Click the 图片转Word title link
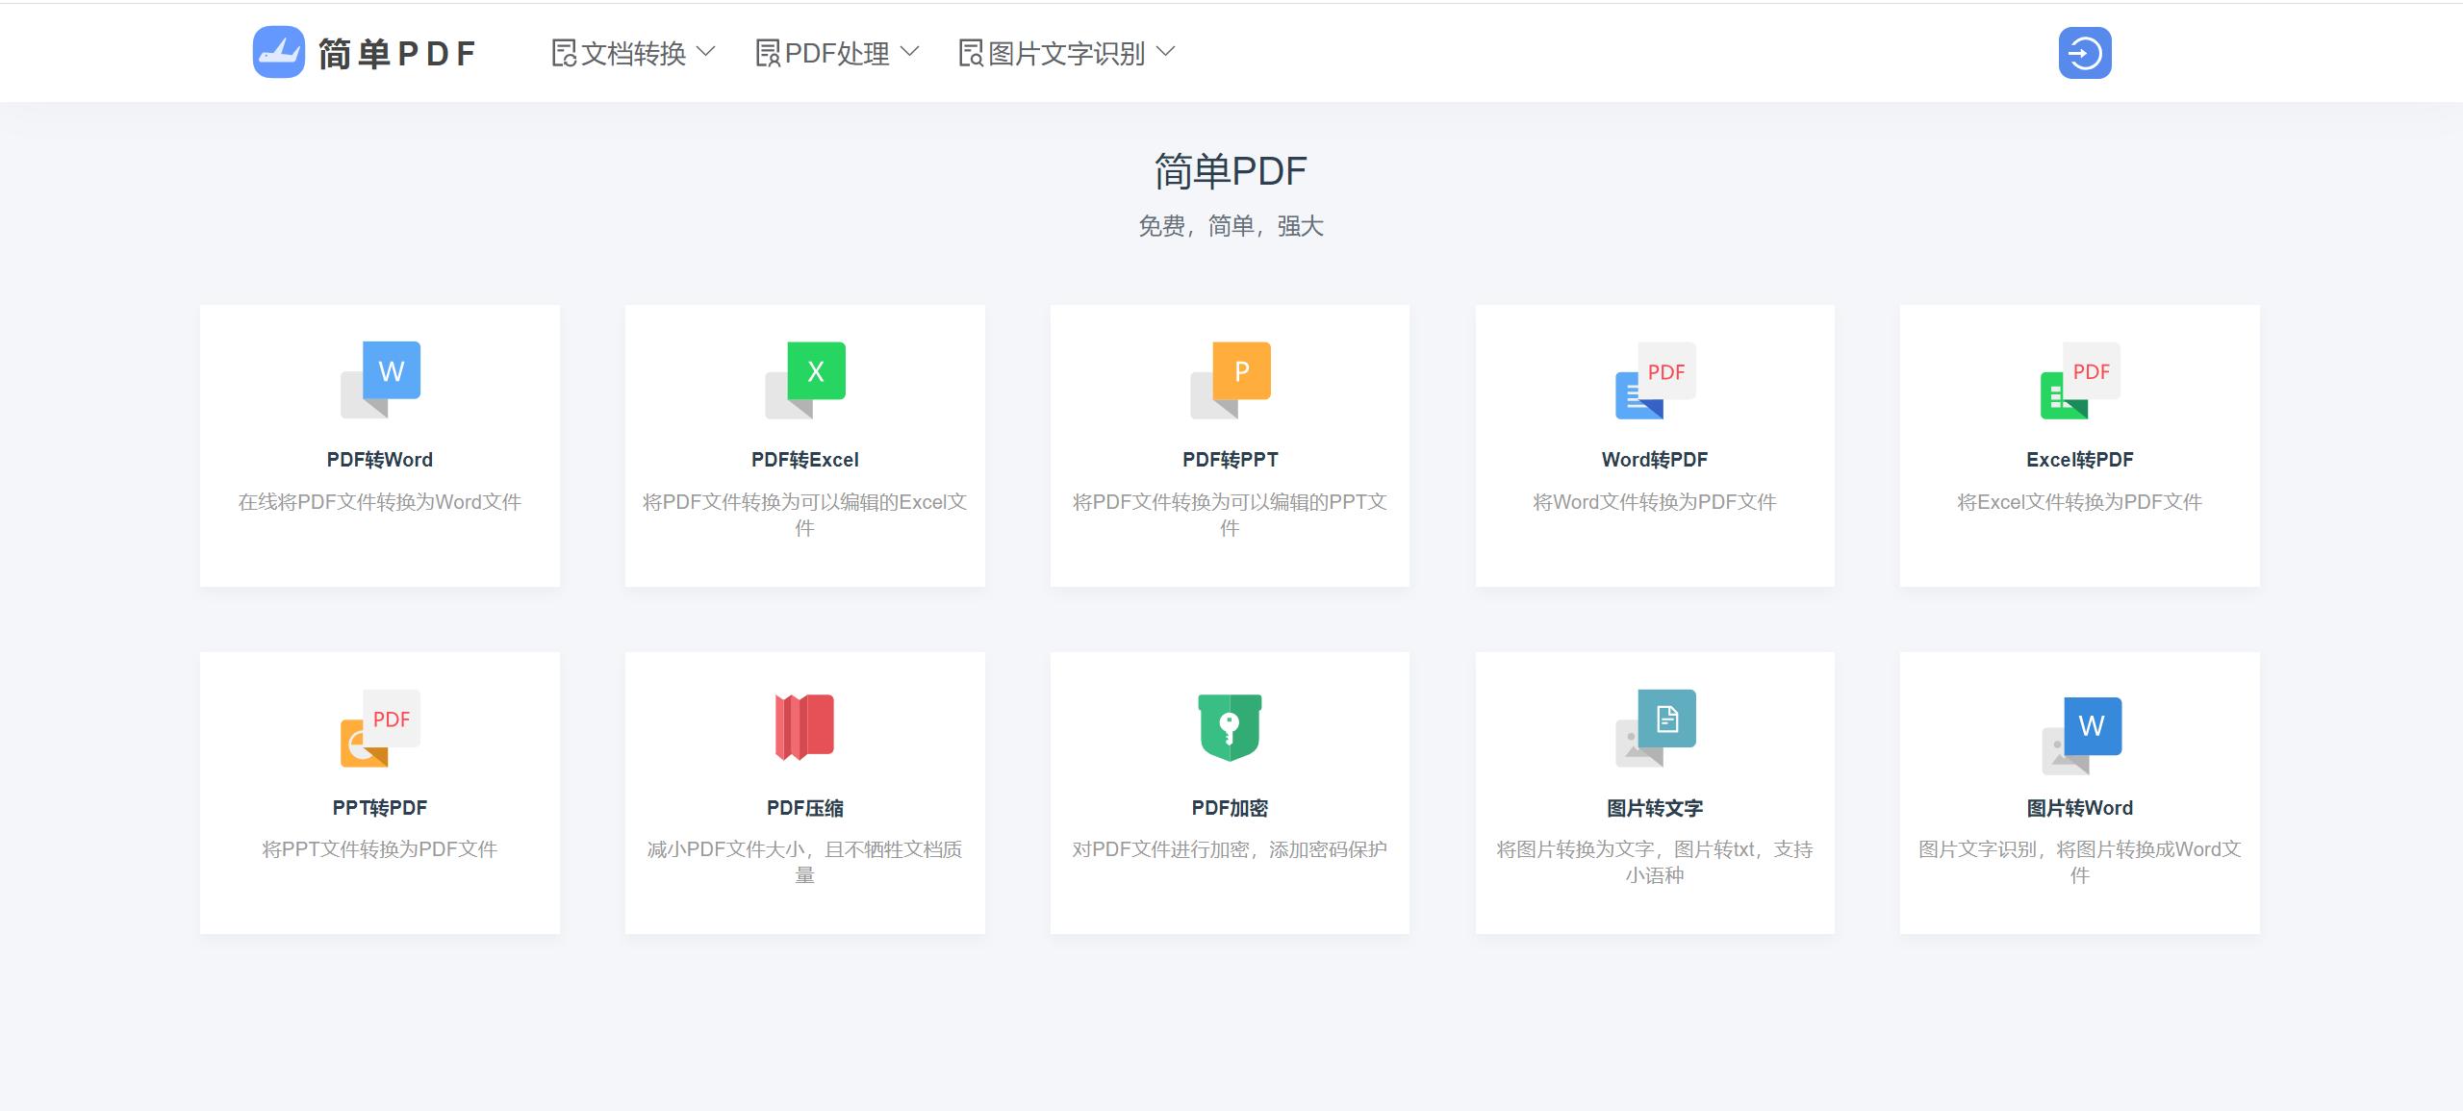The image size is (2463, 1111). tap(2080, 808)
